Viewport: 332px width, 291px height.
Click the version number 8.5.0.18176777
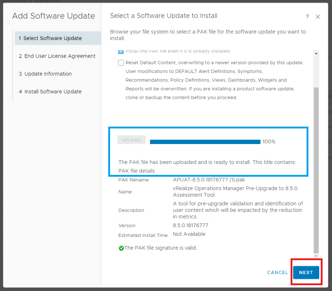191,225
